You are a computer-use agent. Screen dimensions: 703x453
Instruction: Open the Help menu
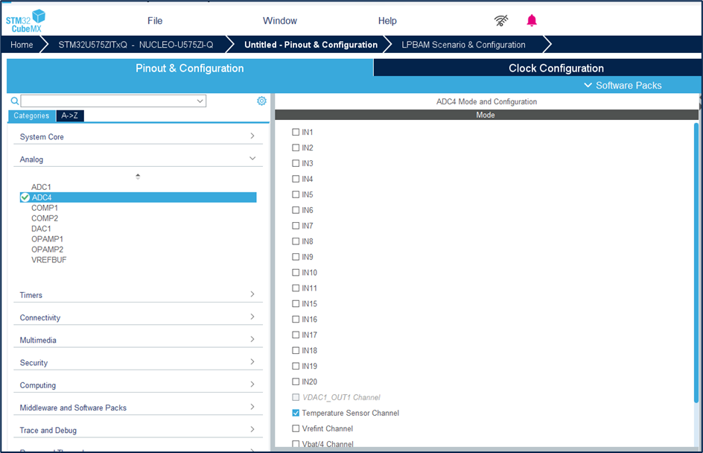(x=387, y=21)
